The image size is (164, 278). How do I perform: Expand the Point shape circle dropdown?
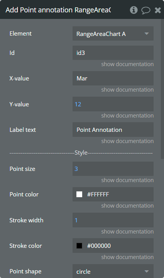coord(113,271)
